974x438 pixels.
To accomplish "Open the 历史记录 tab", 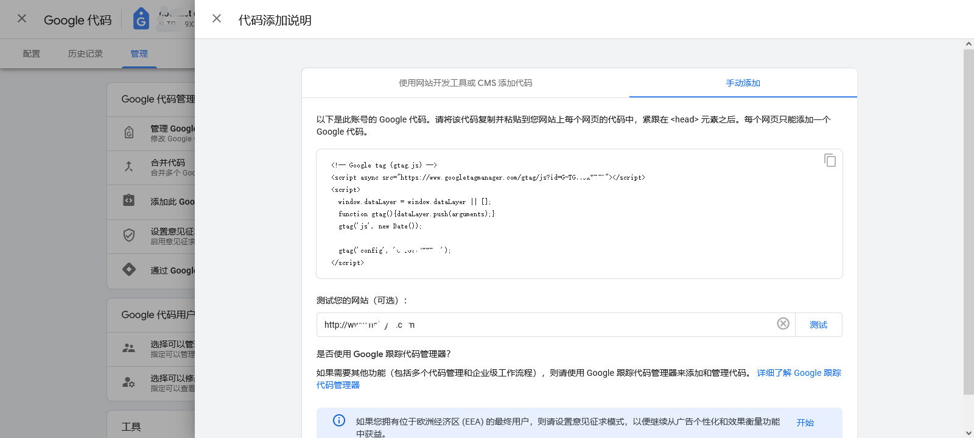I will [85, 54].
